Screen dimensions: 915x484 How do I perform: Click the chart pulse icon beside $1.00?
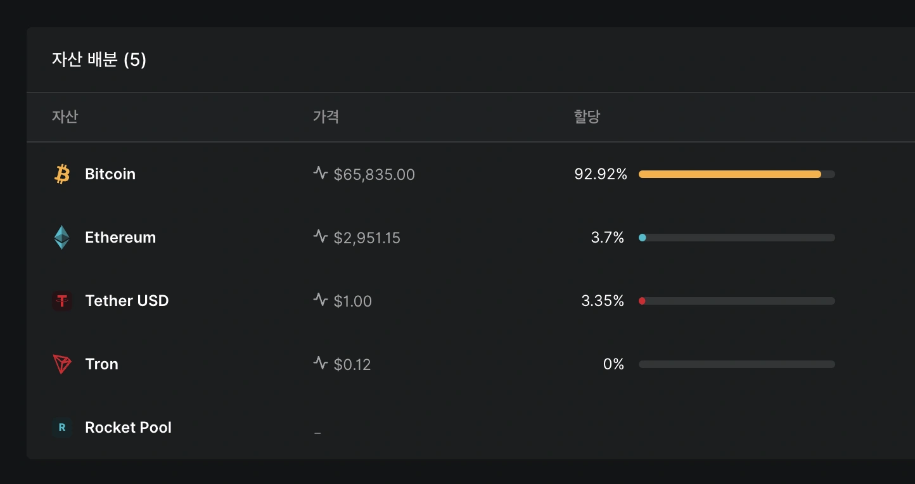coord(321,300)
